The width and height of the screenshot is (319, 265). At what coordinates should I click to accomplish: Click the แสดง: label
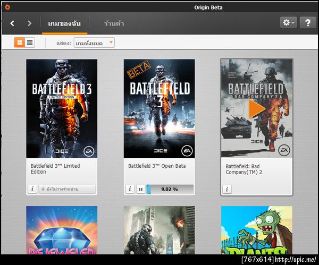pyautogui.click(x=64, y=43)
